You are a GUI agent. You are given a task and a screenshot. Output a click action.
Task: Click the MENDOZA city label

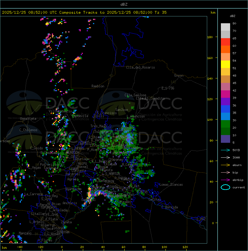click(x=72, y=152)
